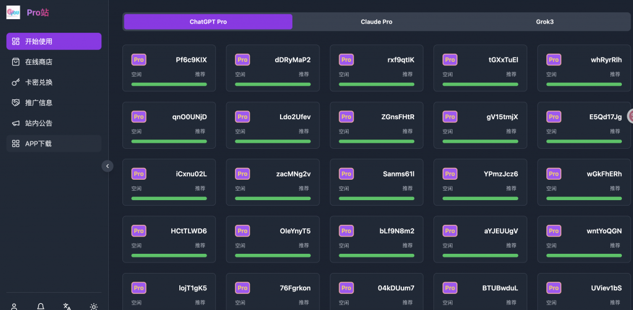This screenshot has height=310, width=633.
Task: Click the 空闲 status on card dDRyMaP2
Action: click(x=240, y=74)
